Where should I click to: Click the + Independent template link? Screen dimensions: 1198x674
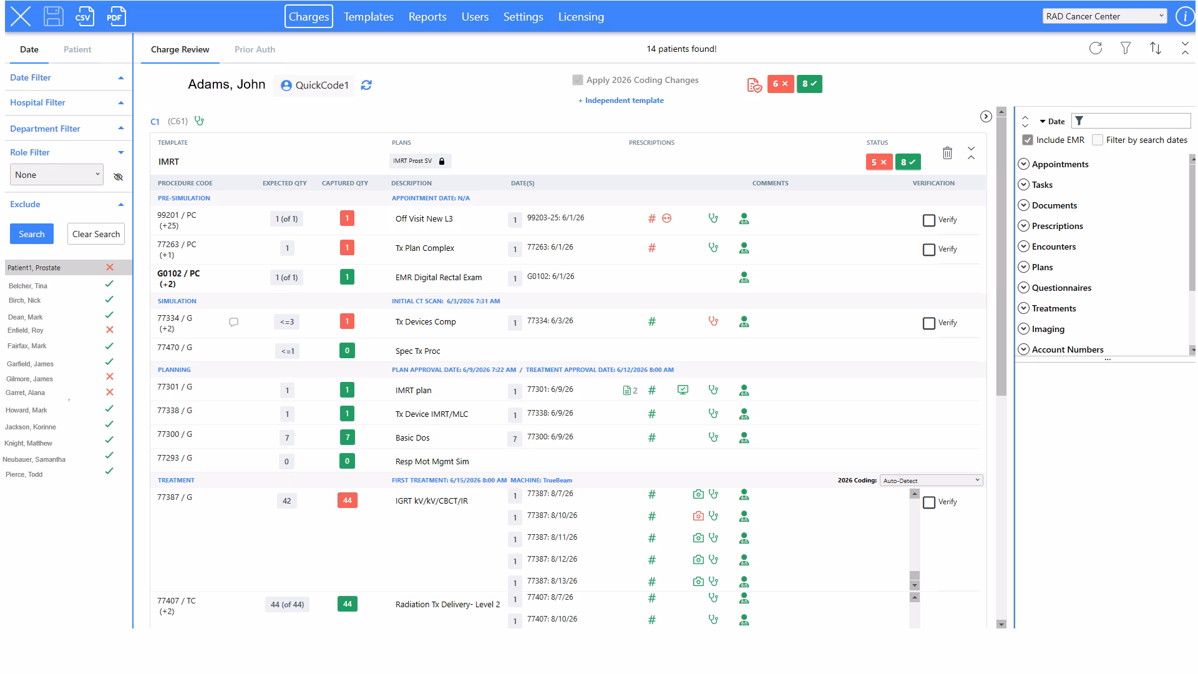point(621,100)
